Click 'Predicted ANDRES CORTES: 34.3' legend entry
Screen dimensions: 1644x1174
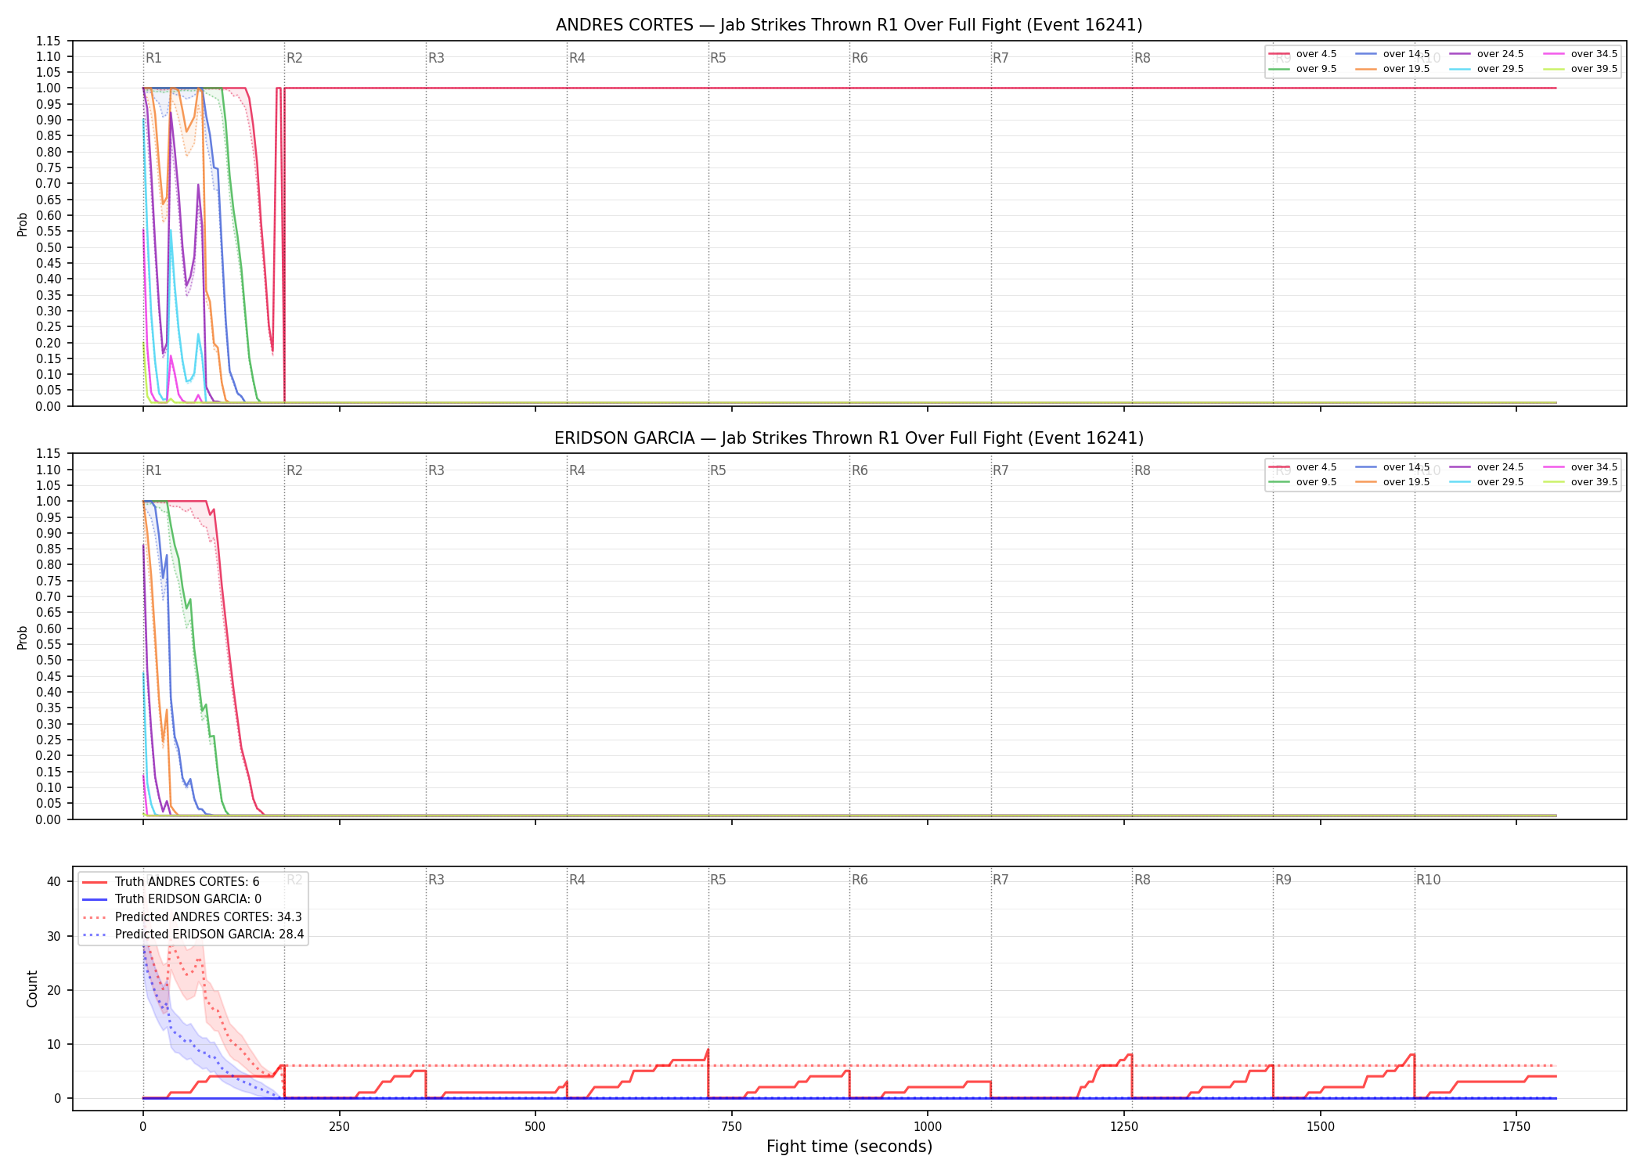coord(192,917)
